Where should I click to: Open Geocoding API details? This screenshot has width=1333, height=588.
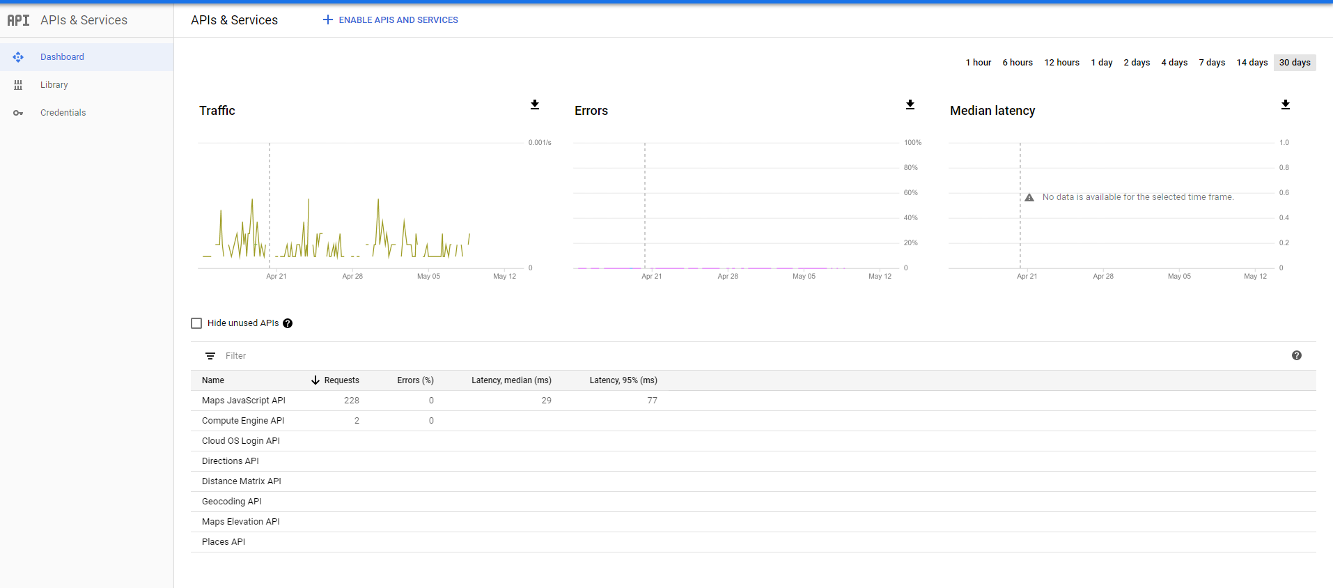(x=232, y=502)
